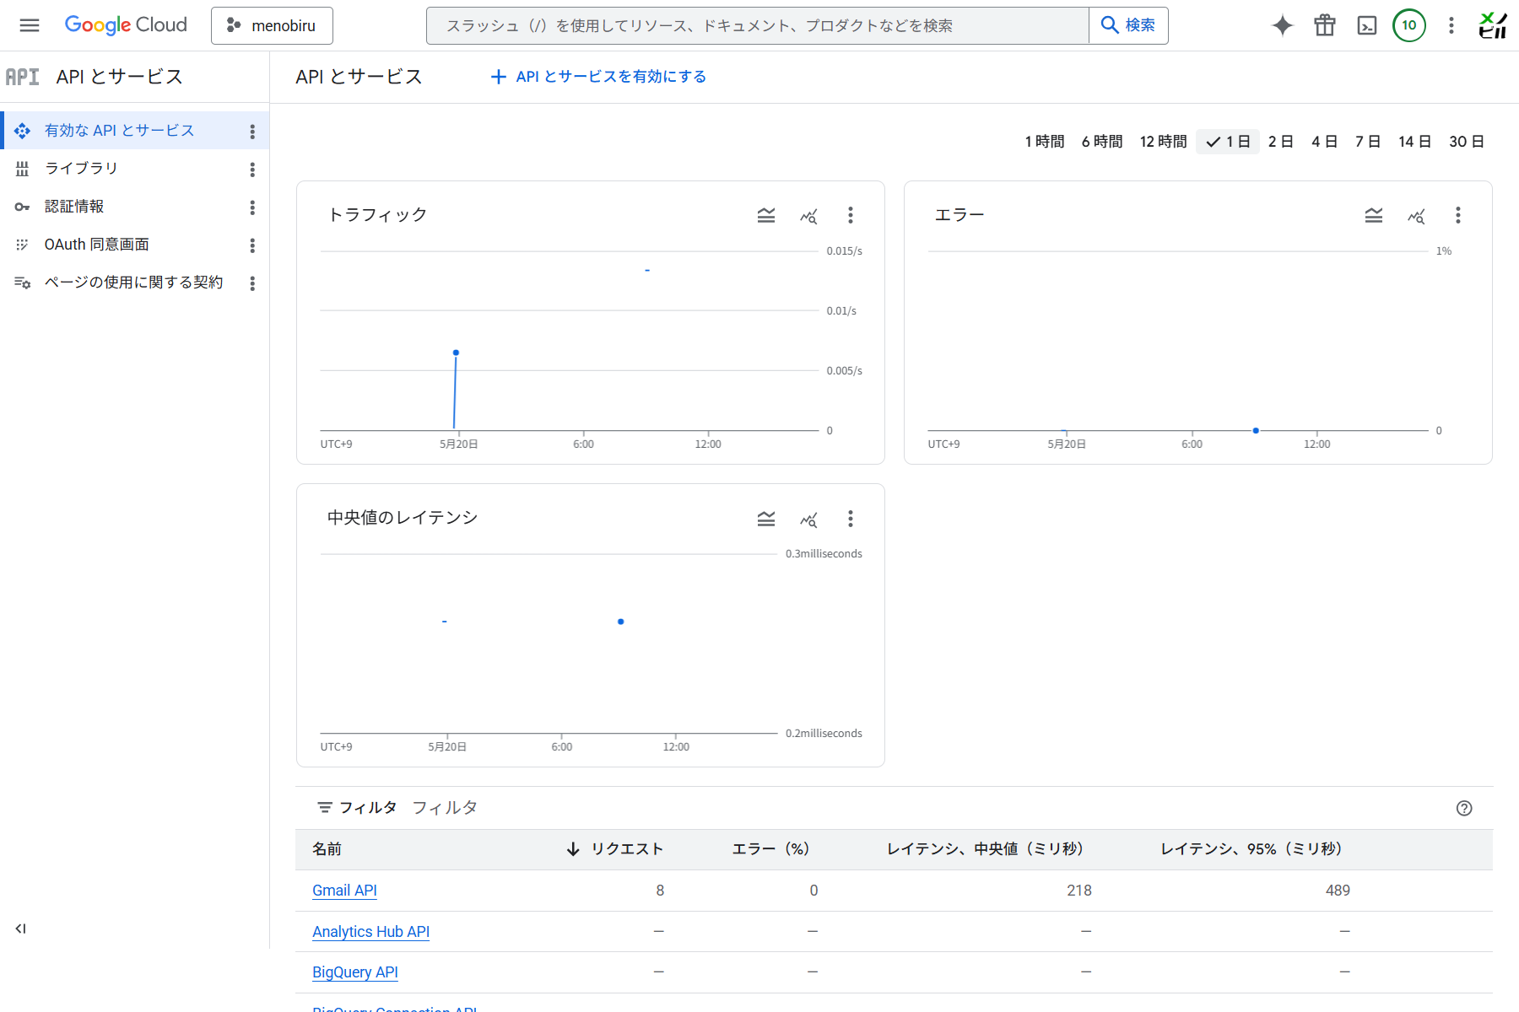
Task: Open three-dot menu beside ライブラリ
Action: 252,170
